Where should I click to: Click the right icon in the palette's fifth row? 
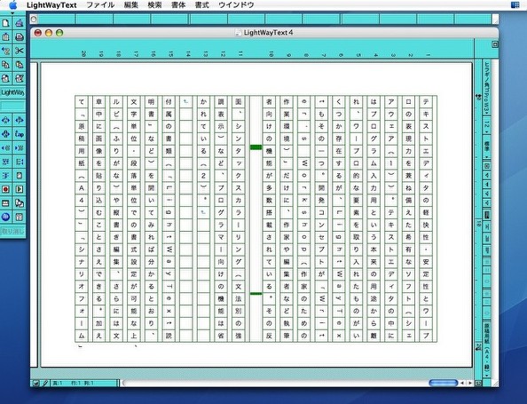click(x=20, y=78)
